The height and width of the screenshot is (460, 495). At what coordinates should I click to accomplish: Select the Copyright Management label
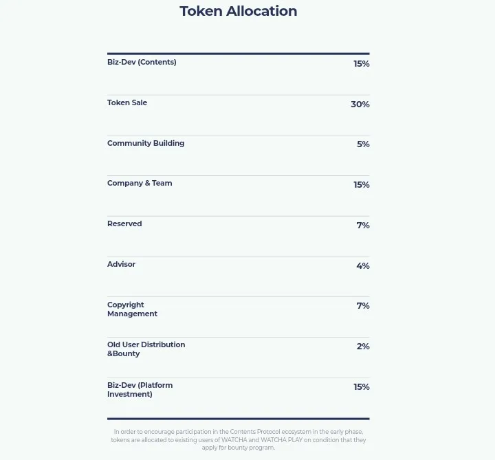tap(132, 309)
